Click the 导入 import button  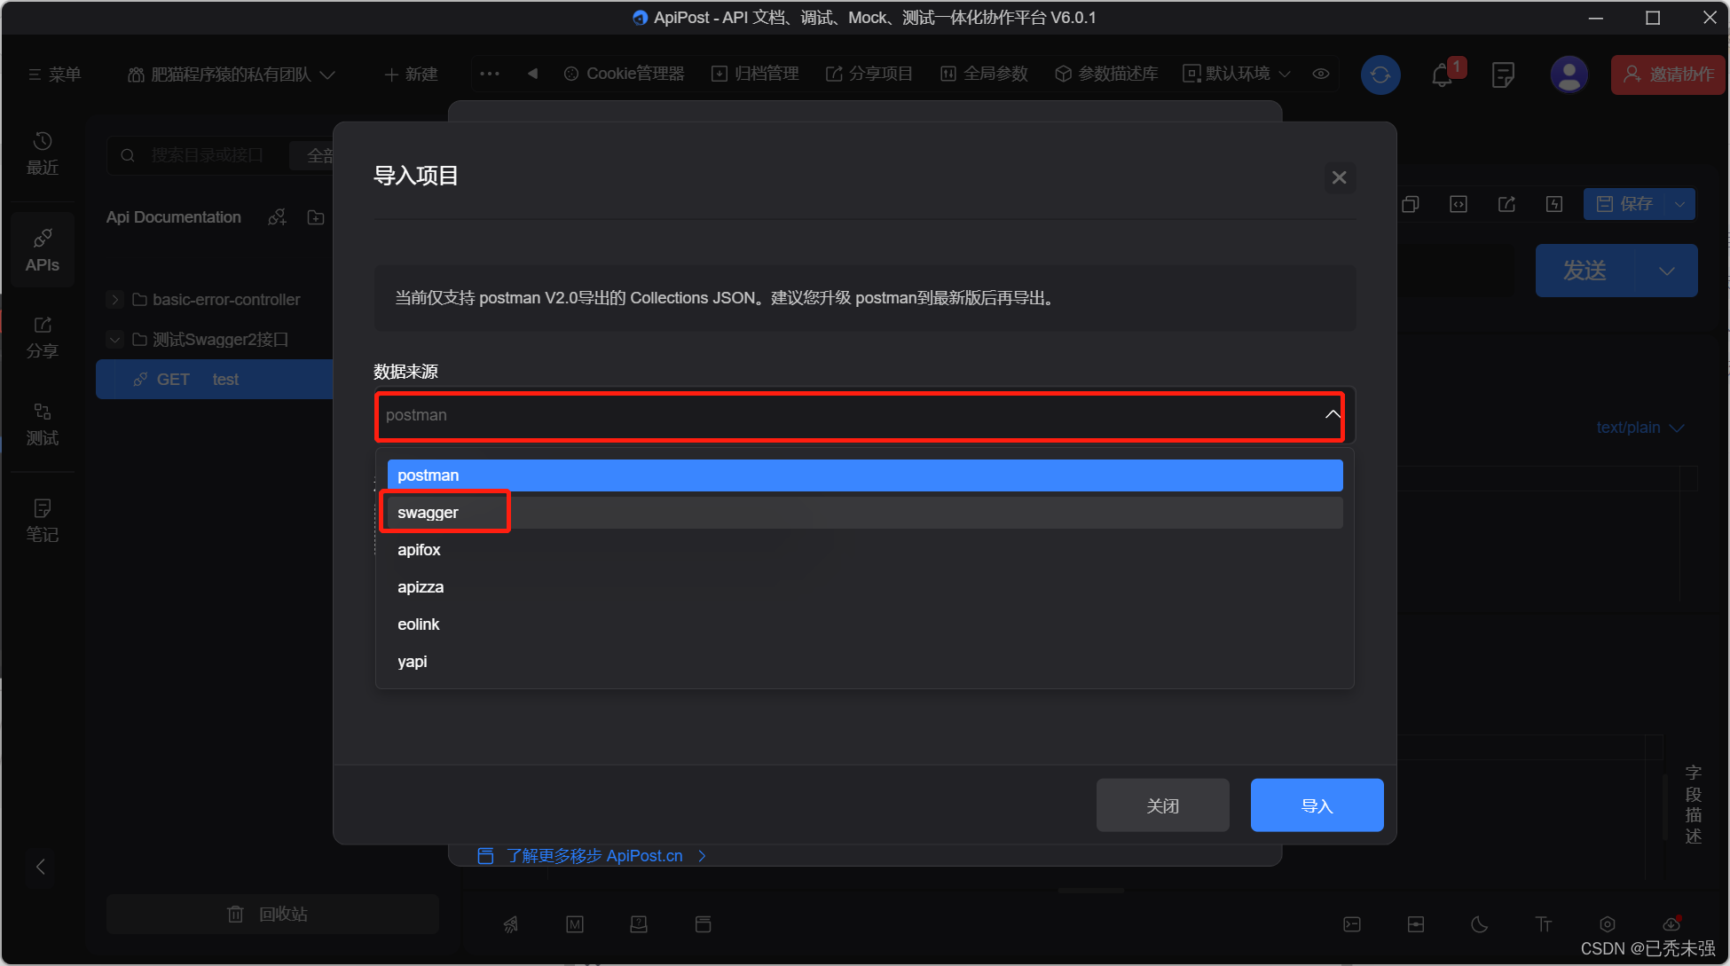tap(1317, 805)
